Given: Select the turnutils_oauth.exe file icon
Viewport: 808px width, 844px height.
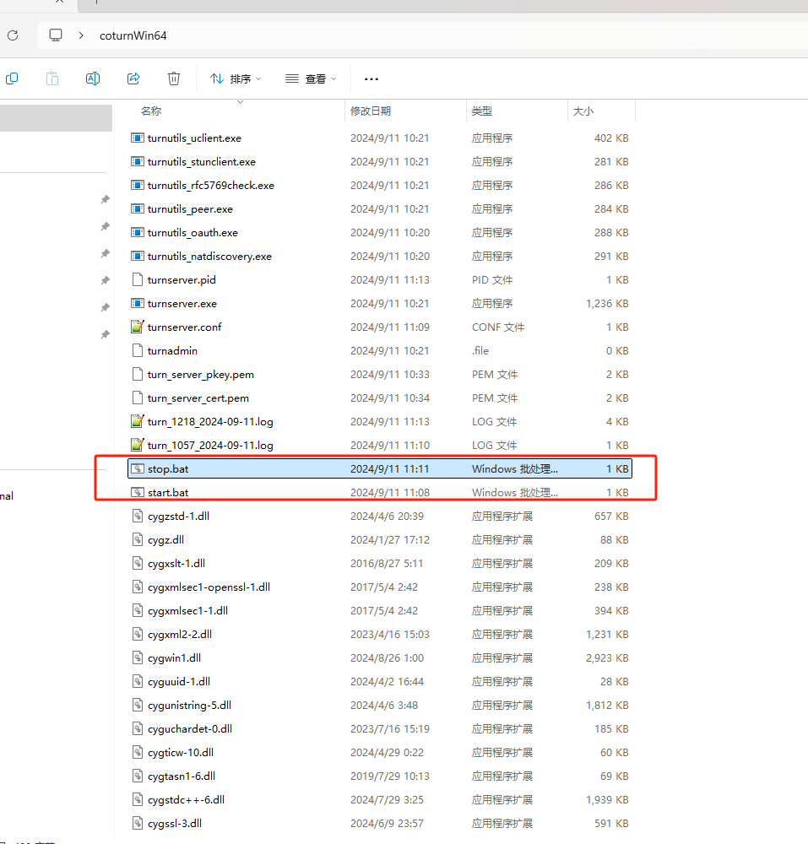Looking at the screenshot, I should [x=138, y=233].
